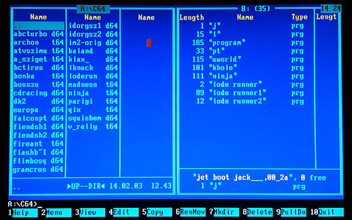The image size is (352, 220).
Task: Click the 6 RenMov function key
Action: pos(191,212)
